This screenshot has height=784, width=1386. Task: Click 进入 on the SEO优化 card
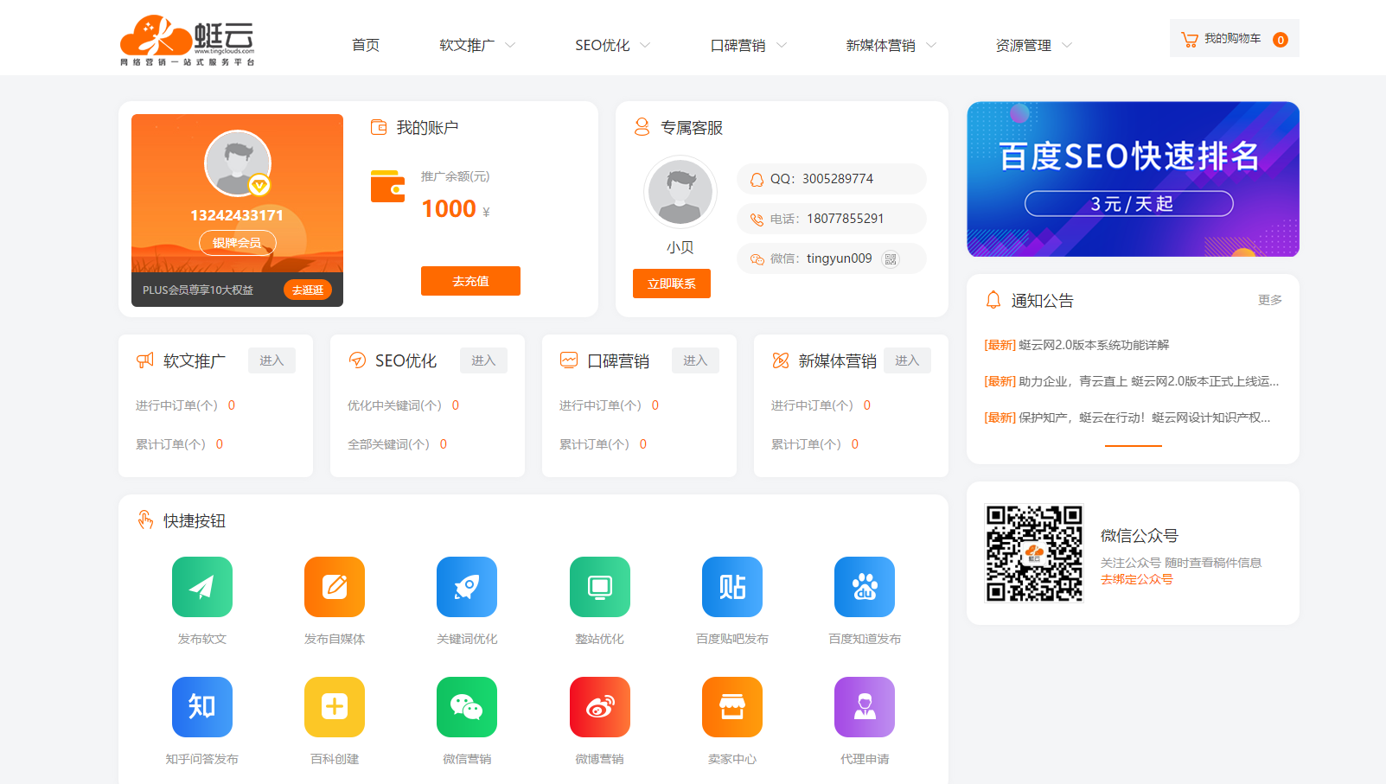pos(483,360)
